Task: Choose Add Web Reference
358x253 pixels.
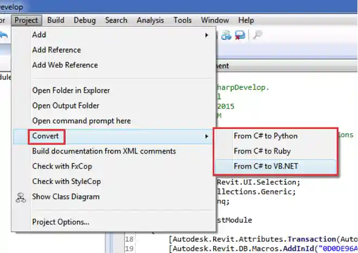Action: 65,65
